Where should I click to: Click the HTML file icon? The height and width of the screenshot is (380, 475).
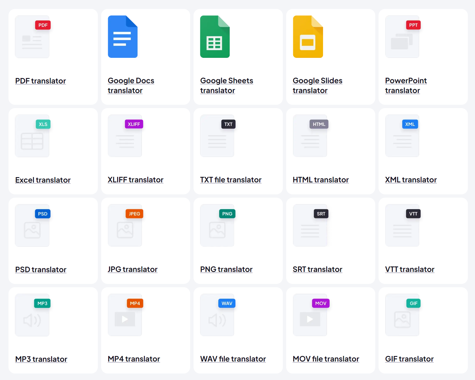(311, 136)
